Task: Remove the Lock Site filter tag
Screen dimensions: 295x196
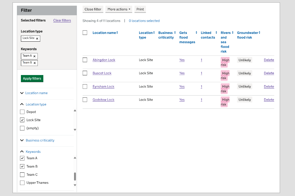Action: (37, 39)
